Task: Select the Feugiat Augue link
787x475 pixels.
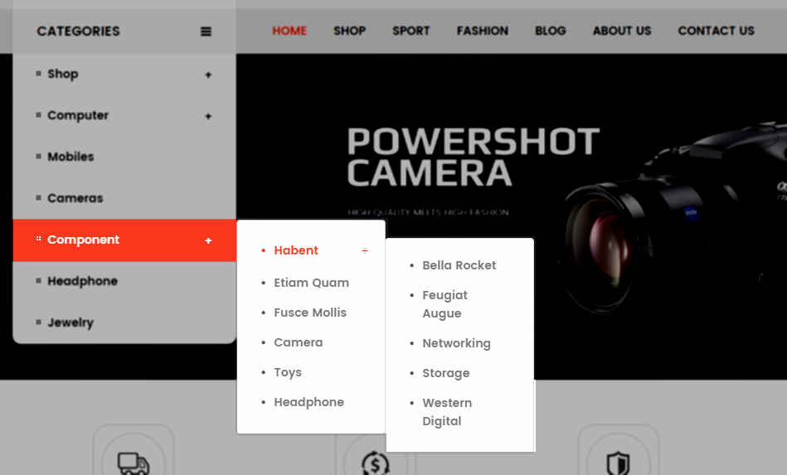Action: (x=445, y=304)
